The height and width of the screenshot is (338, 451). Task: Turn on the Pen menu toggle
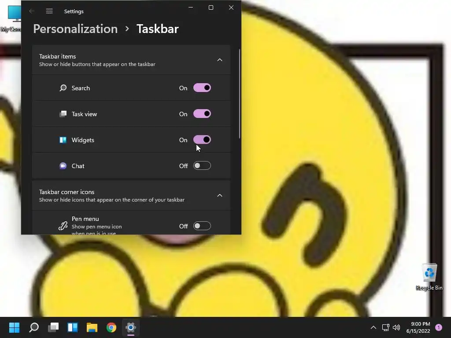click(x=202, y=226)
